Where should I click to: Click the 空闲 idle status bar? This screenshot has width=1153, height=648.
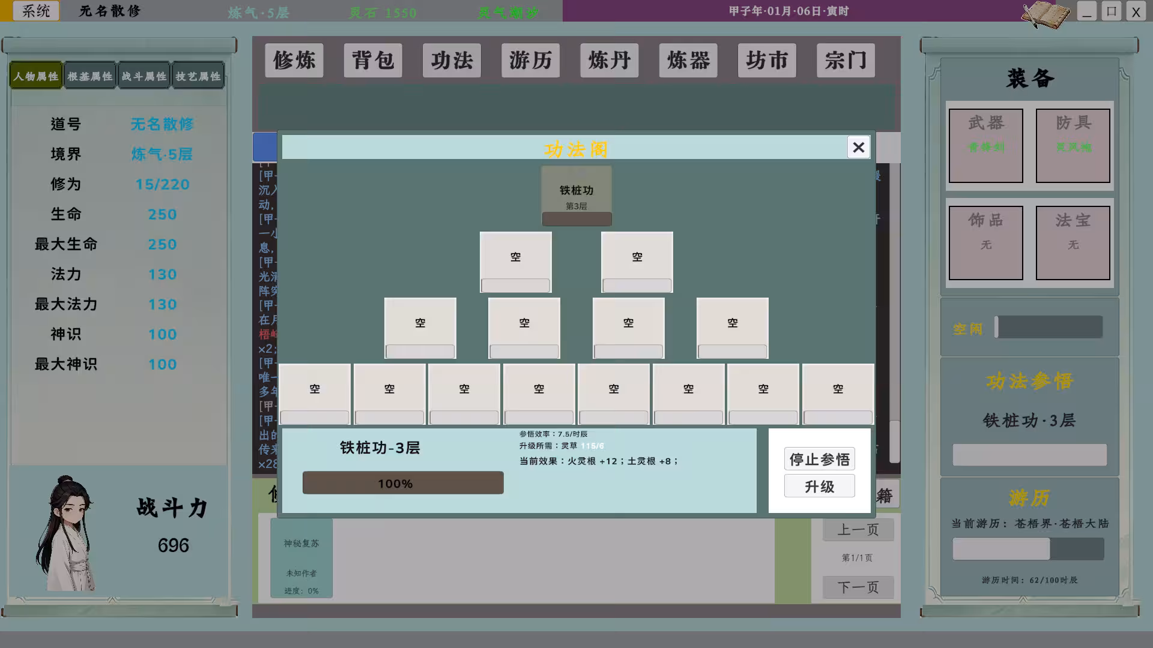click(x=1049, y=327)
